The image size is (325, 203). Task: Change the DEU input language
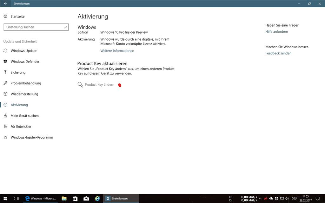[x=294, y=199]
